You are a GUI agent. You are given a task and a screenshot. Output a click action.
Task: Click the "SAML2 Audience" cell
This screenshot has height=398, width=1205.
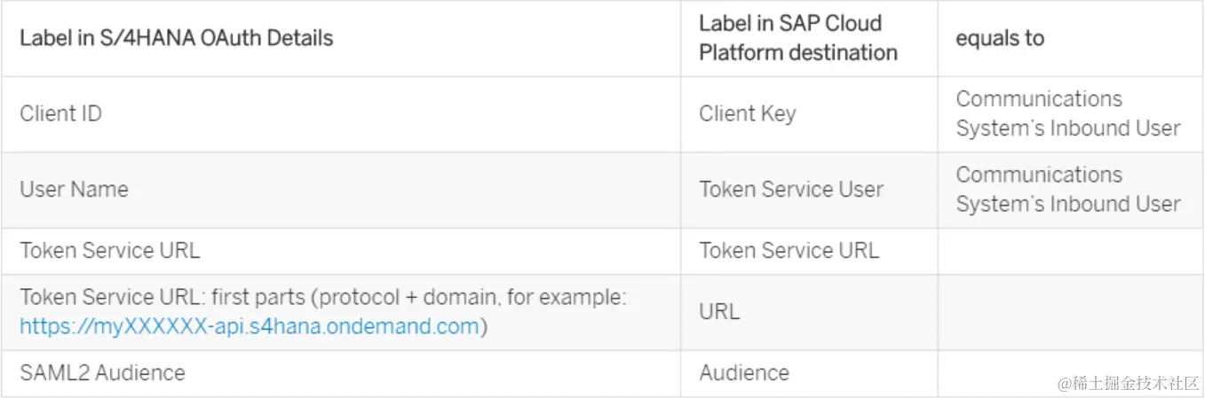(x=102, y=373)
